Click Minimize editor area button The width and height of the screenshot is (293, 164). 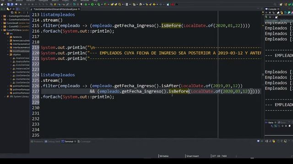click(x=258, y=9)
